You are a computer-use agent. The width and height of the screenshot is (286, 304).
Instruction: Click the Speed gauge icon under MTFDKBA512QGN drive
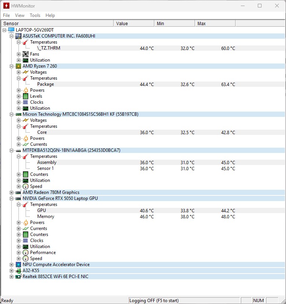click(26, 186)
